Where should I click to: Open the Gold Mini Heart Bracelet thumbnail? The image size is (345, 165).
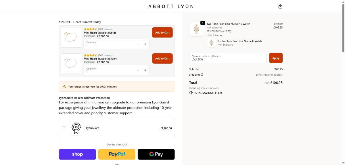click(71, 37)
